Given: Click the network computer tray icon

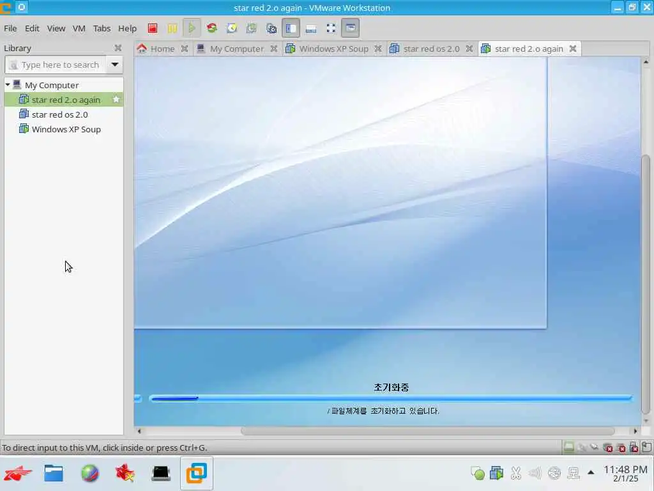Looking at the screenshot, I should tap(574, 473).
